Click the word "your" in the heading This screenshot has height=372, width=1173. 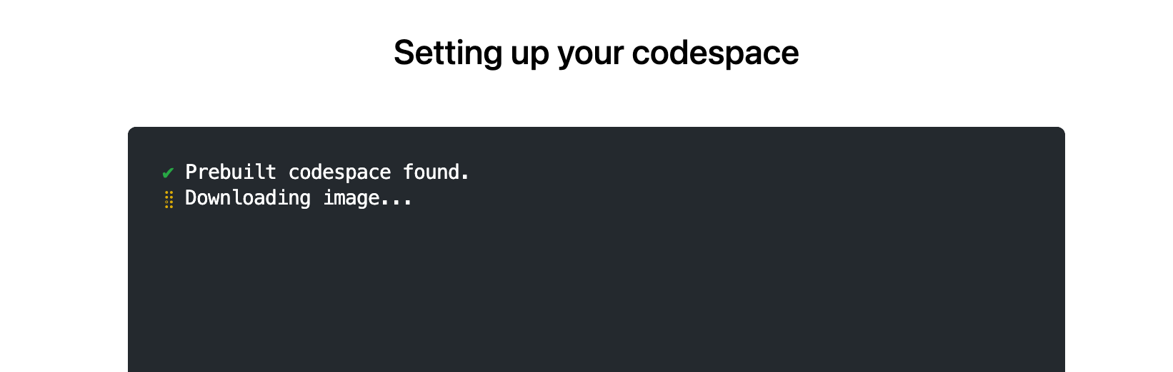(589, 53)
